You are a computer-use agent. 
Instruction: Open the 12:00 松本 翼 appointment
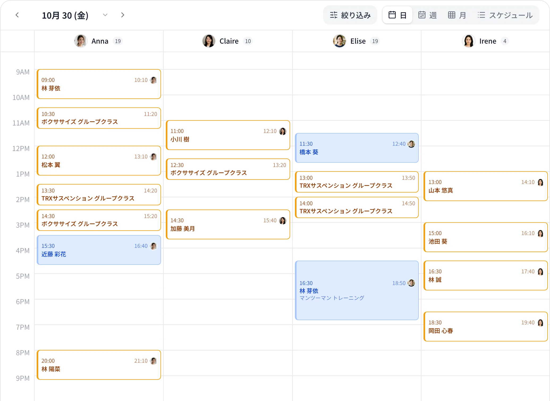tap(99, 161)
